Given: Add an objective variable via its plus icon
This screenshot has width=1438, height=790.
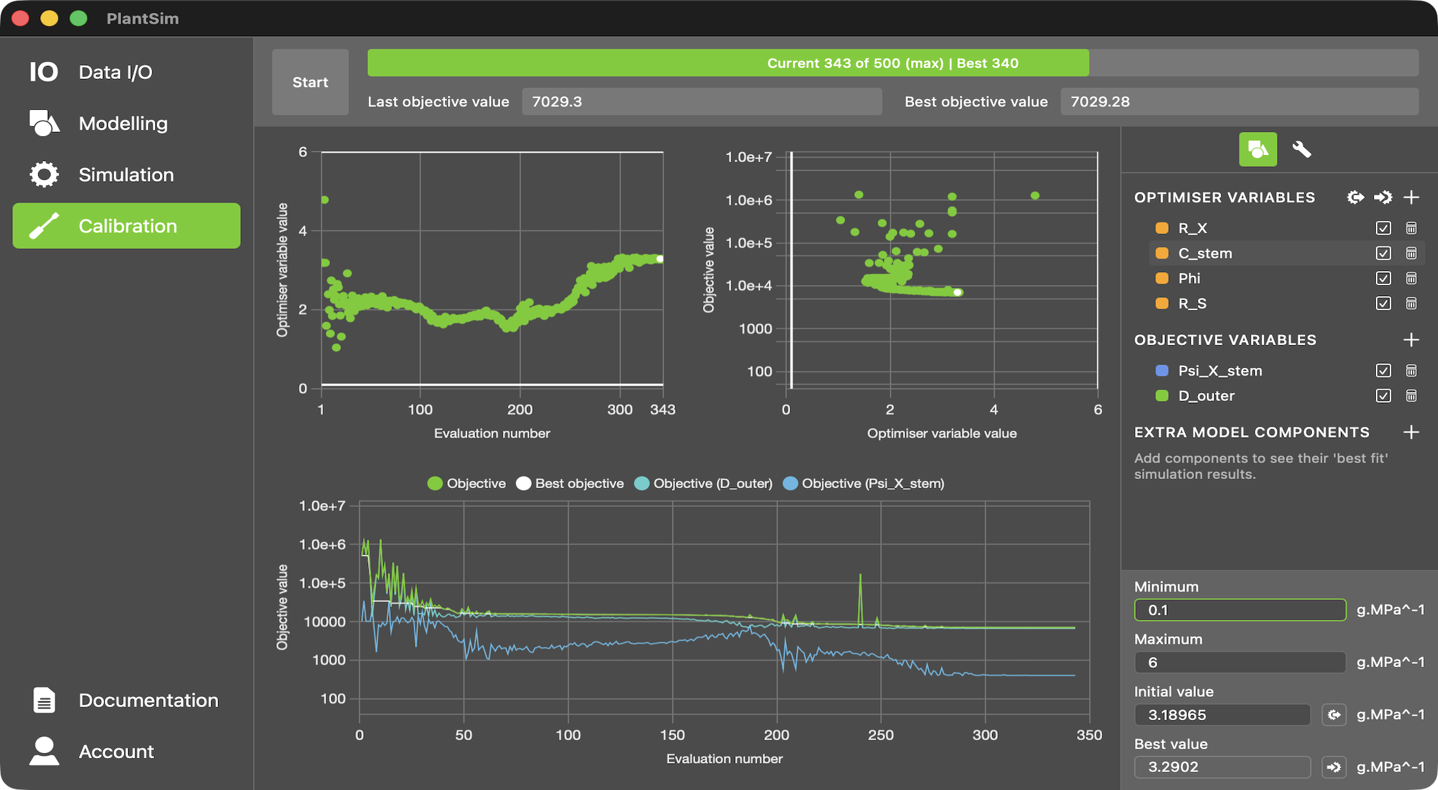Looking at the screenshot, I should (1411, 339).
